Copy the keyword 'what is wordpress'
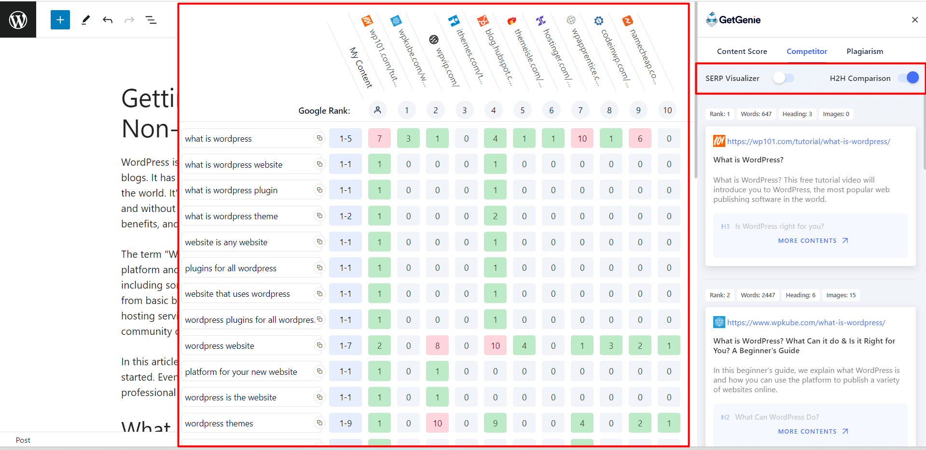 (319, 138)
